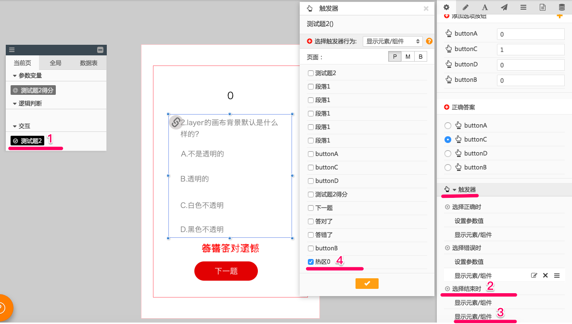Screen dimensions: 572x324
Task: Click the edit icon on 显示元素/组件 row
Action: point(534,275)
